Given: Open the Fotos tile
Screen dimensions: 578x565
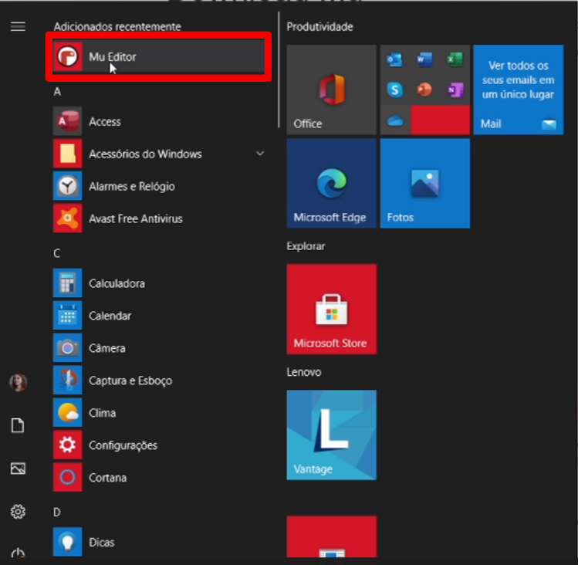Looking at the screenshot, I should point(425,183).
